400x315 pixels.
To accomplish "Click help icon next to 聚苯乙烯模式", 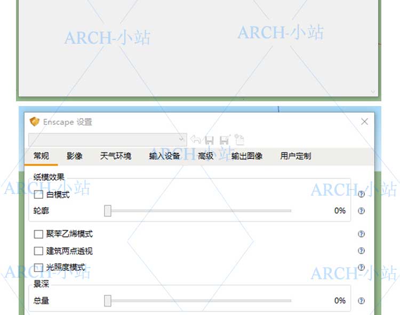I will pos(361,234).
